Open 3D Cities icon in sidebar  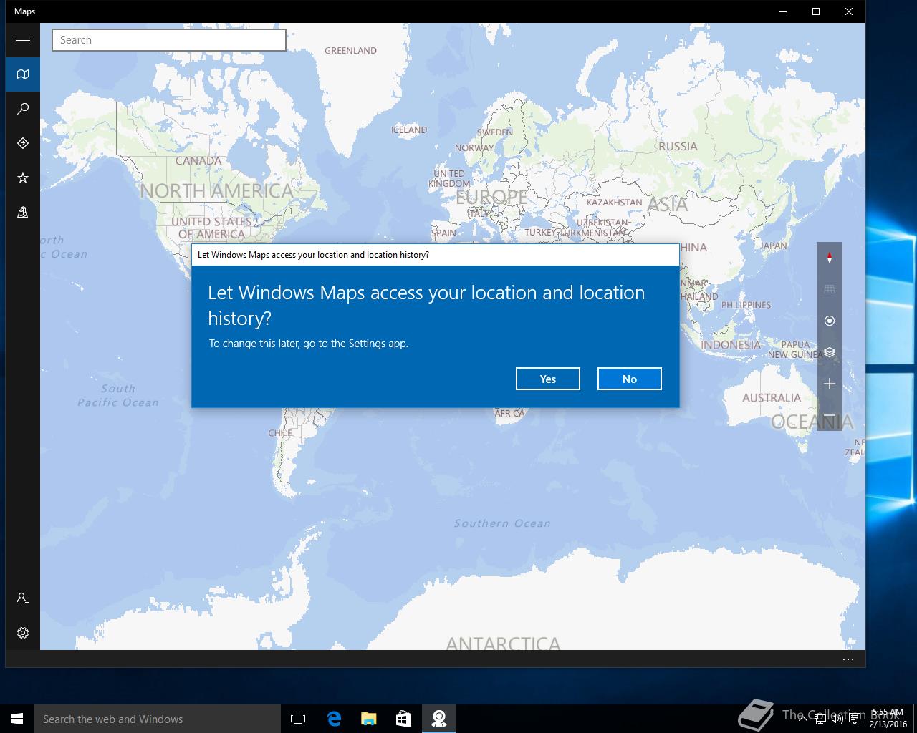coord(23,212)
